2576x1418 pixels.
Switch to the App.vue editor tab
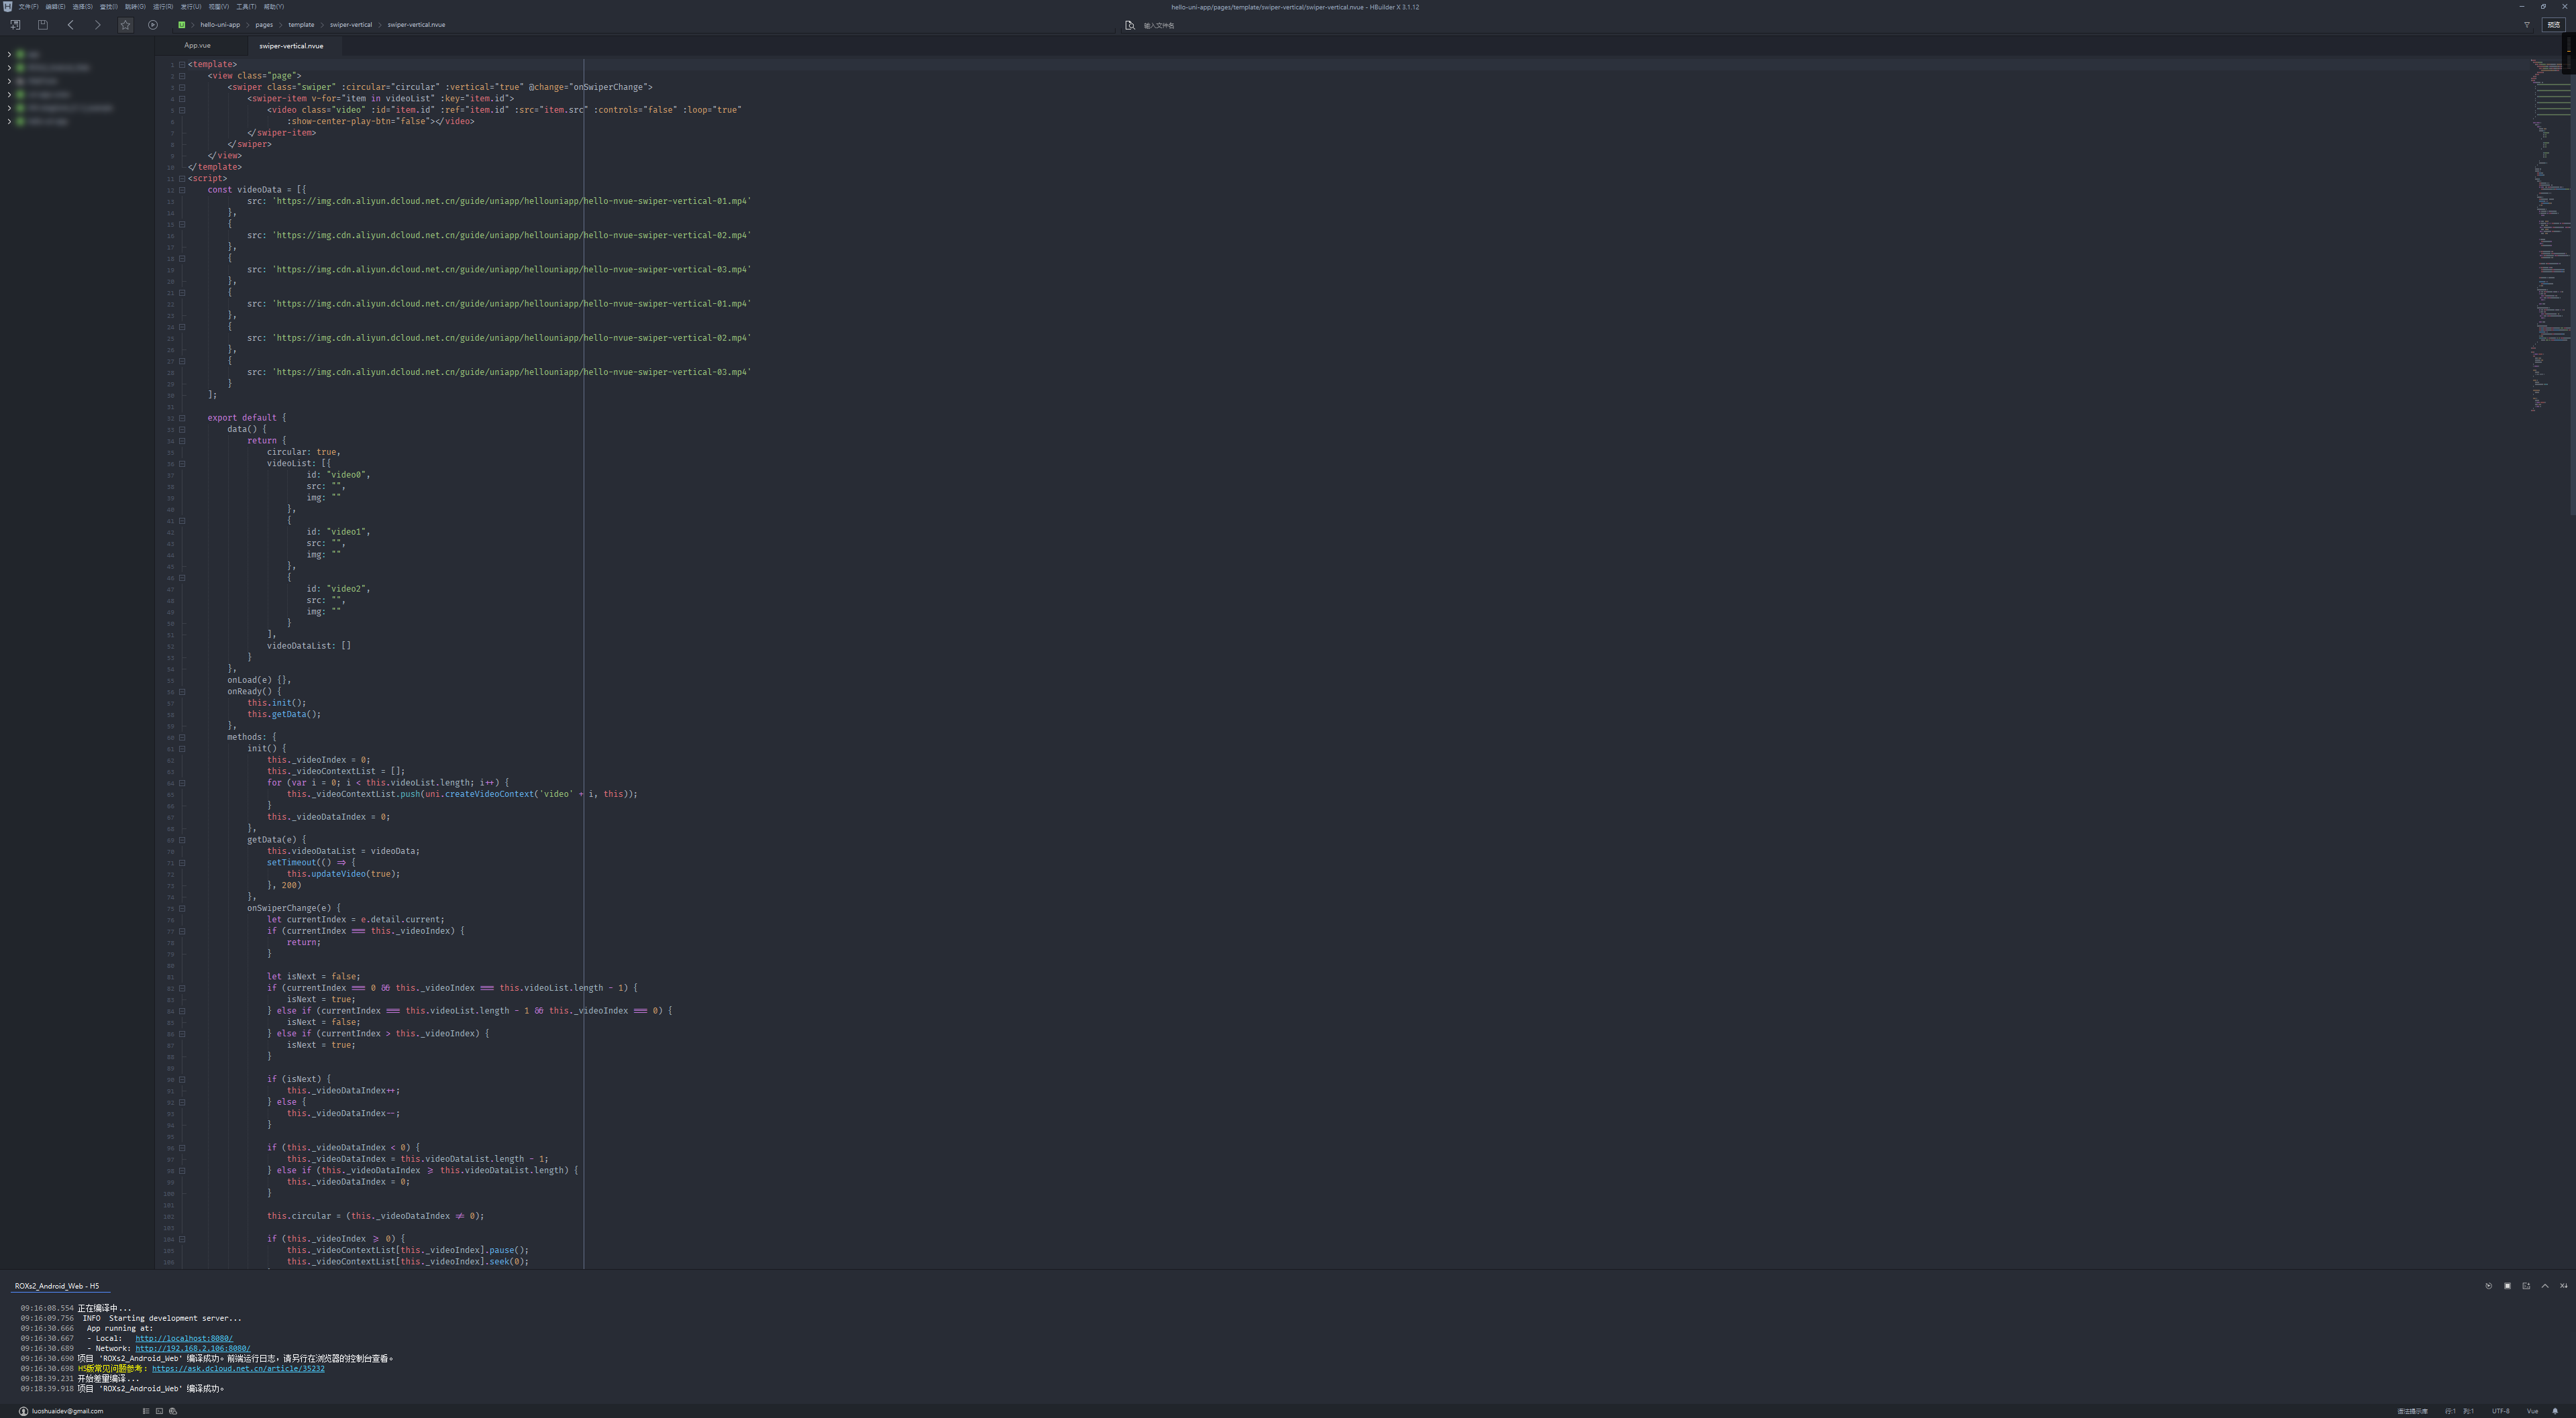197,46
